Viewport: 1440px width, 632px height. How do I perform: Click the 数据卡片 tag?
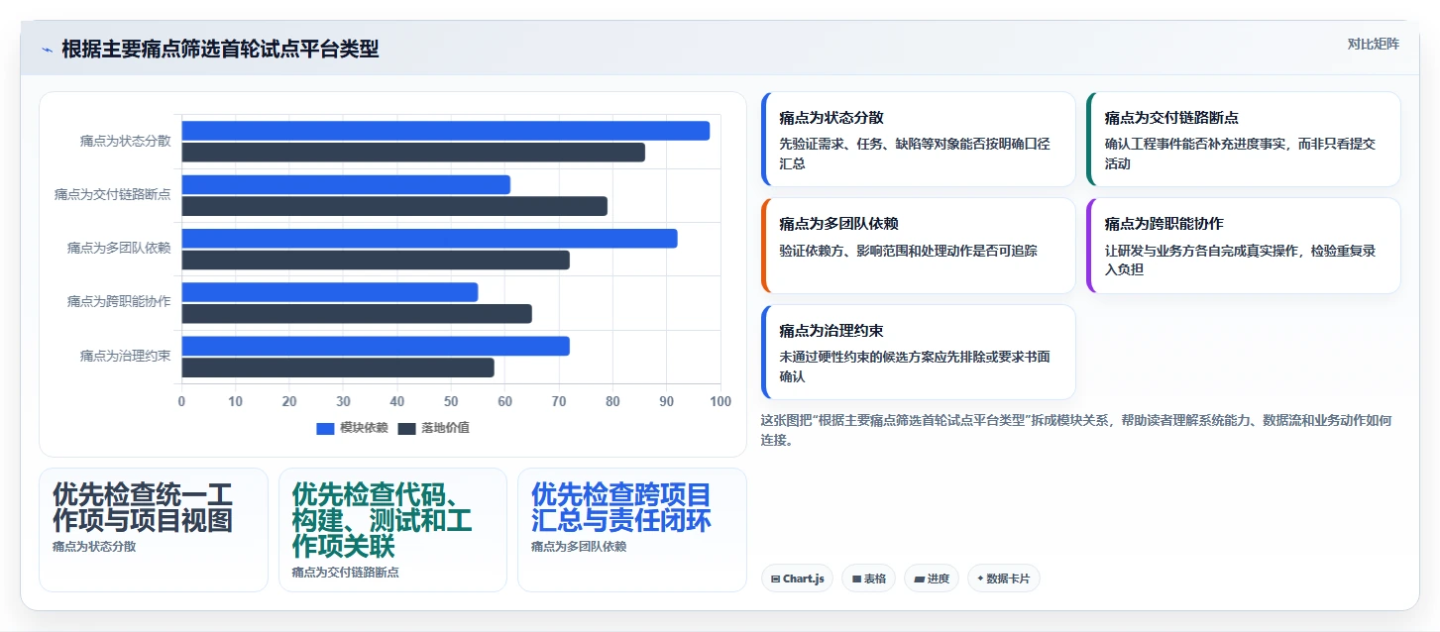[x=1003, y=579]
